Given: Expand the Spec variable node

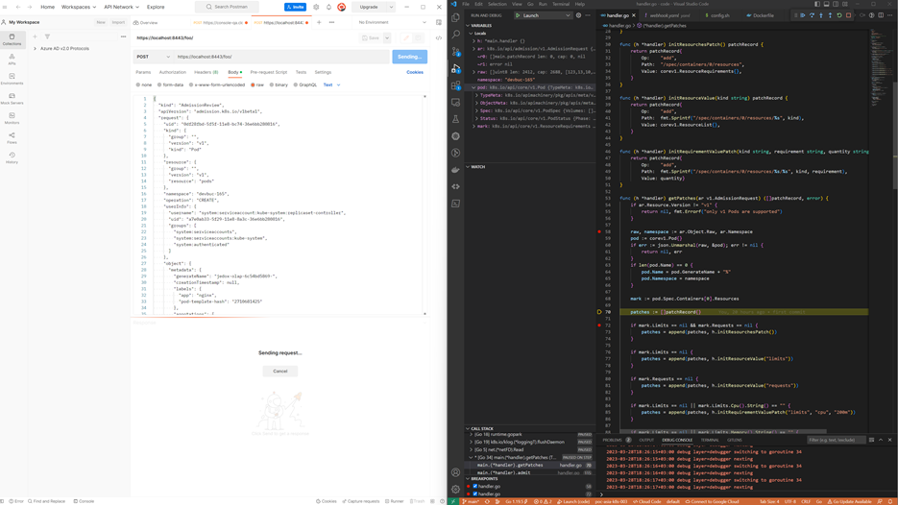Looking at the screenshot, I should coord(476,110).
